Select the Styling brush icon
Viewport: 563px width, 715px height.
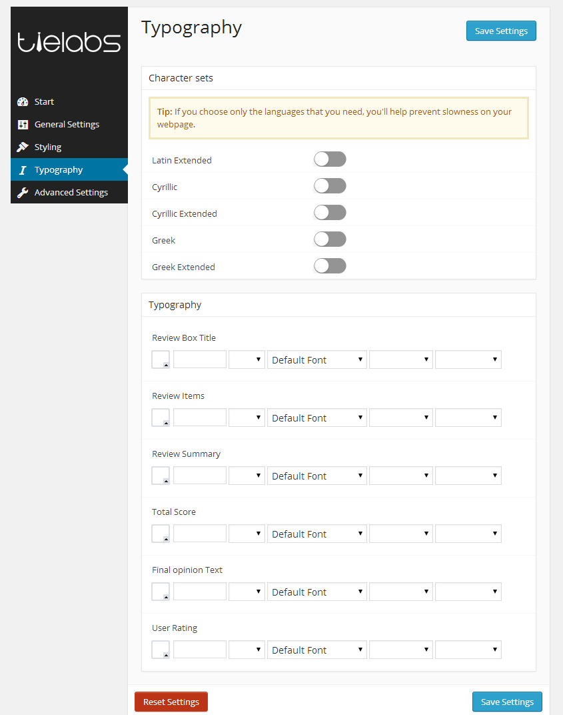[23, 147]
